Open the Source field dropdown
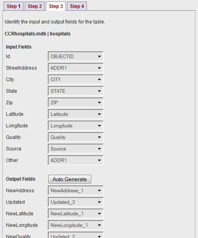This screenshot has height=238, width=198. 76,149
